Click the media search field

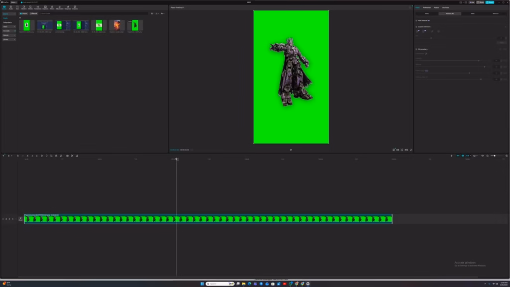pos(94,13)
